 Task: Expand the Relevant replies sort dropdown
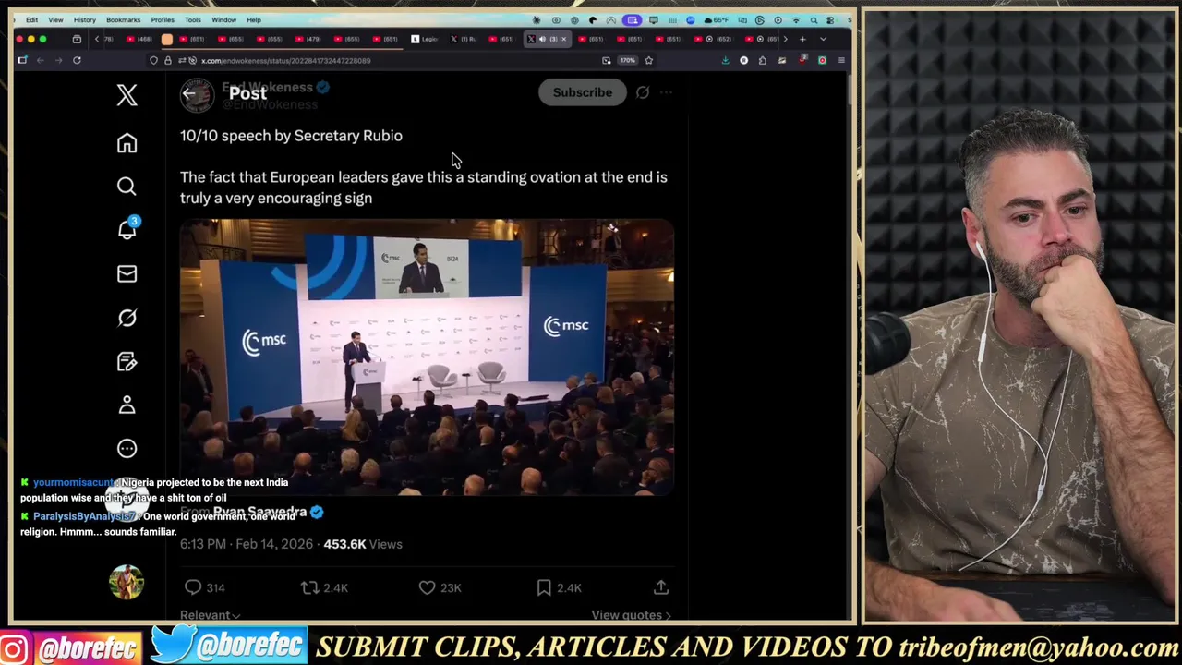pos(210,615)
